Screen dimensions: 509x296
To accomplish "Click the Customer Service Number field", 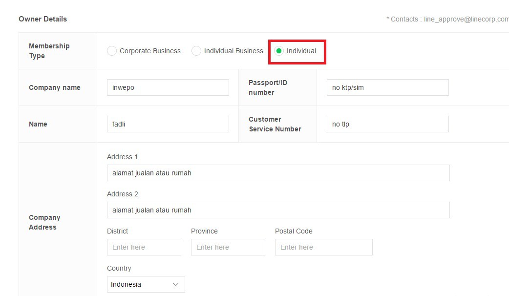I will coord(387,124).
